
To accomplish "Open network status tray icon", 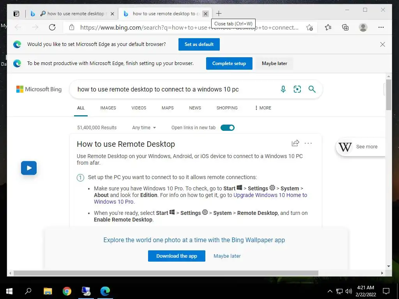I will click(339, 291).
